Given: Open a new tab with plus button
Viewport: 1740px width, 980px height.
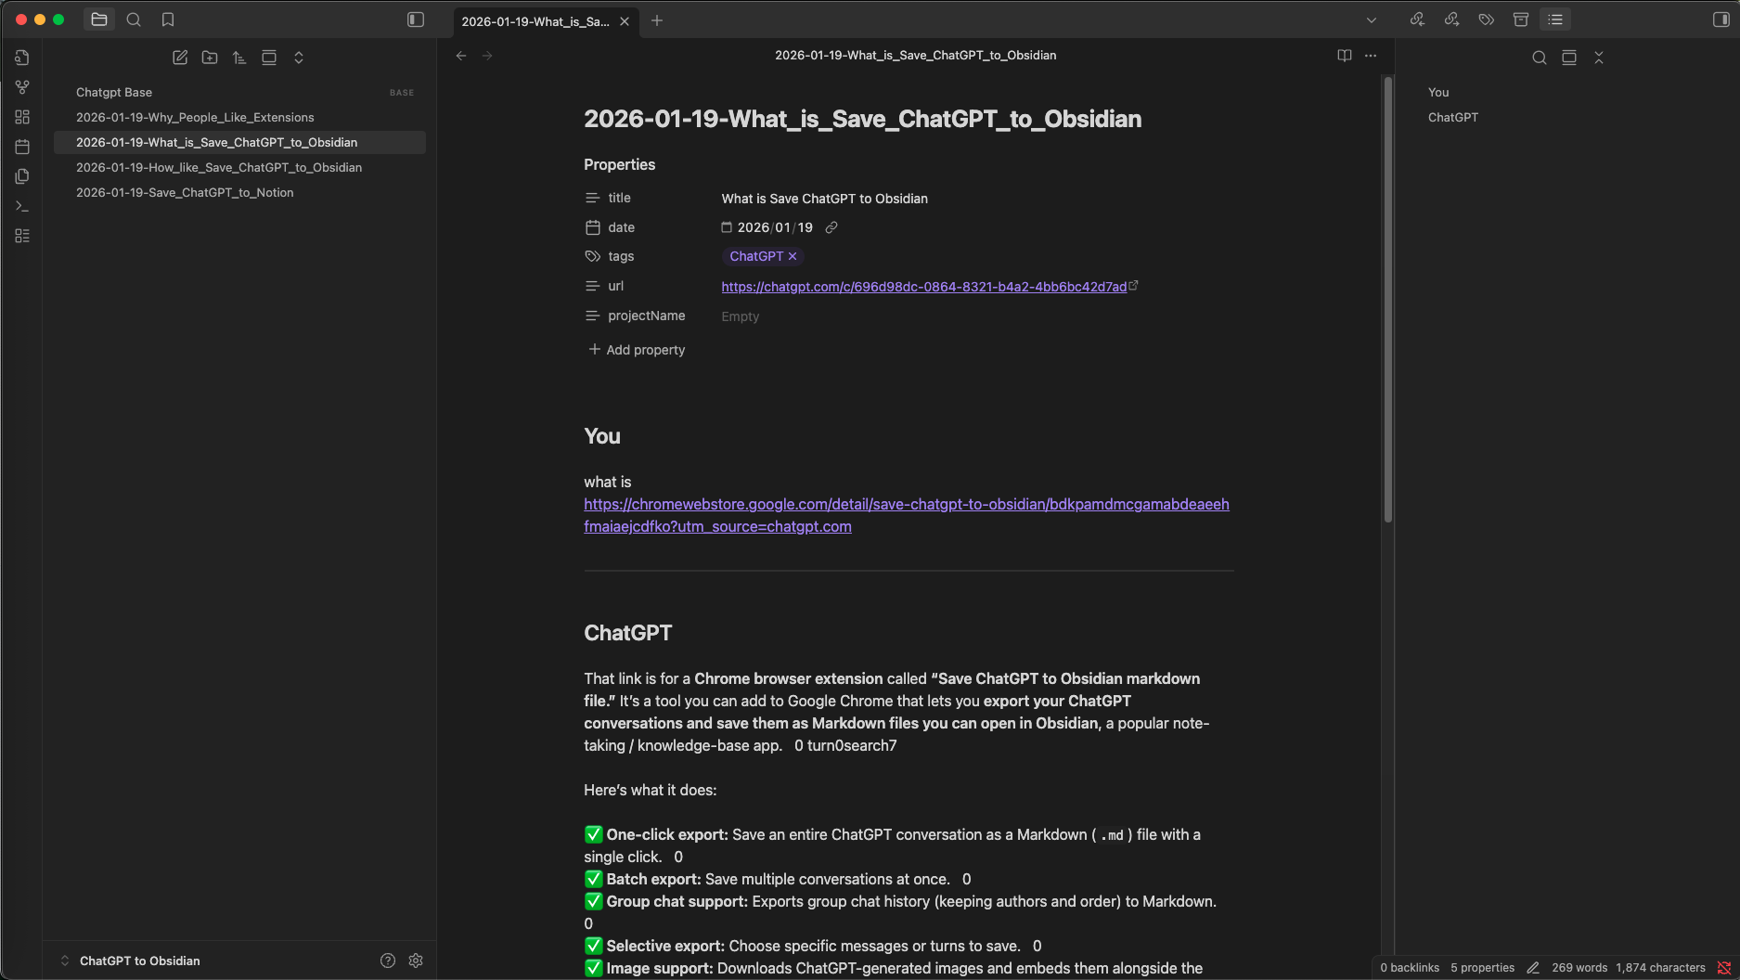Looking at the screenshot, I should click(657, 20).
